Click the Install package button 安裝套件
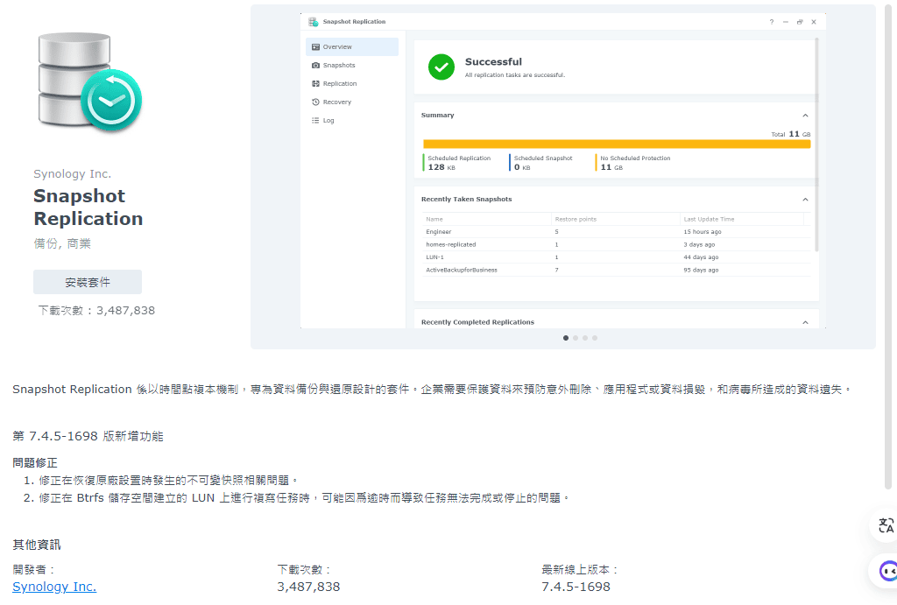 [88, 282]
